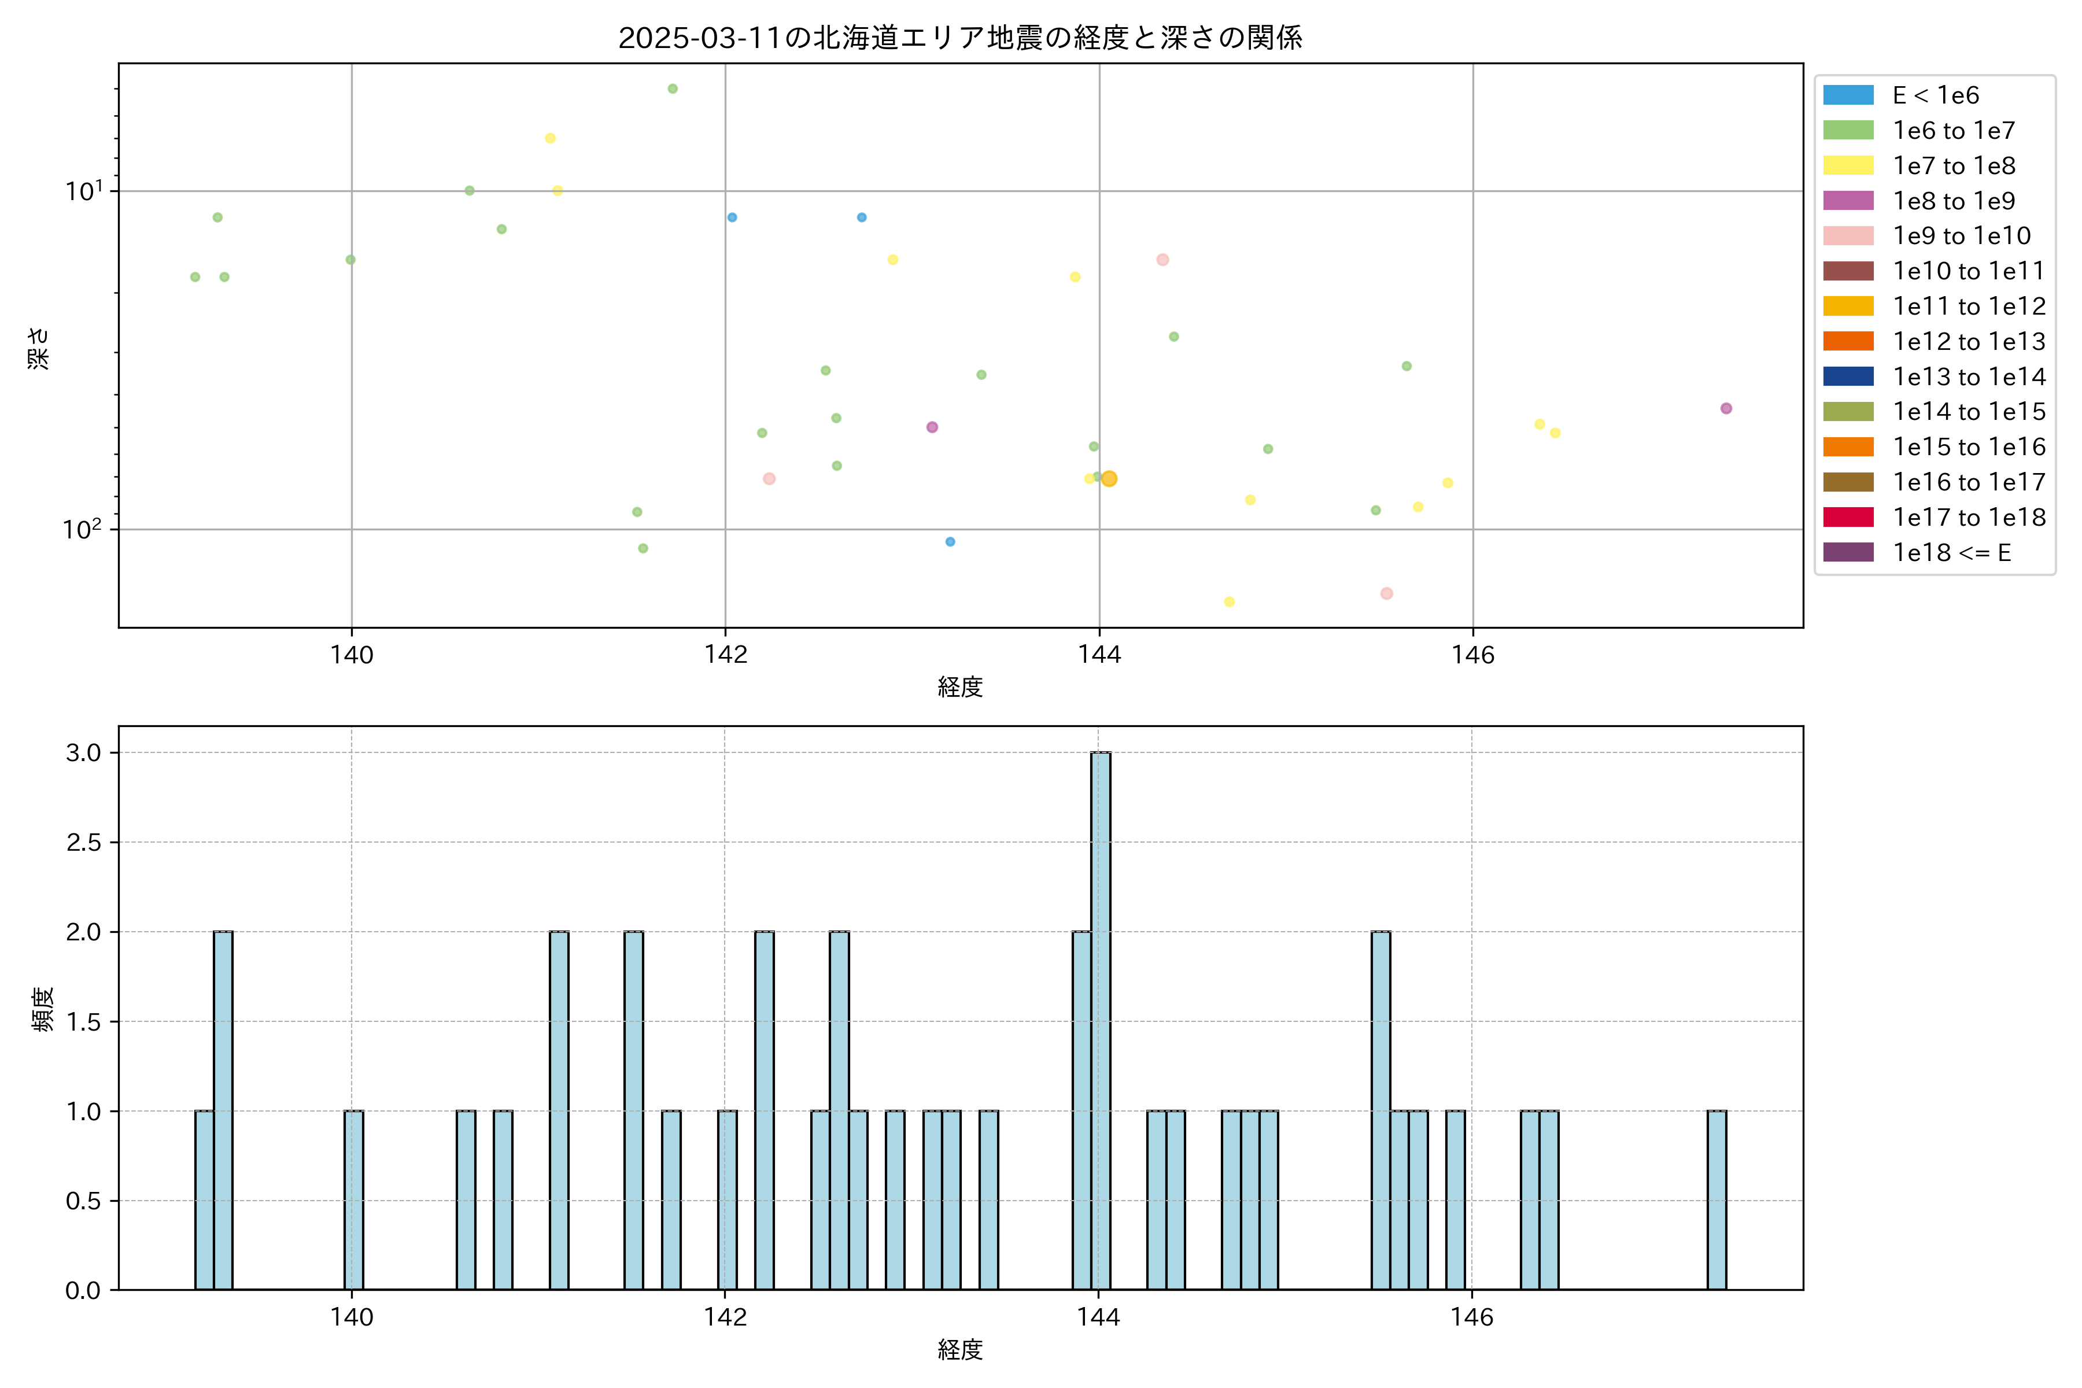
Task: Click the 1e15 to 1e16 legend label text
Action: click(1969, 447)
